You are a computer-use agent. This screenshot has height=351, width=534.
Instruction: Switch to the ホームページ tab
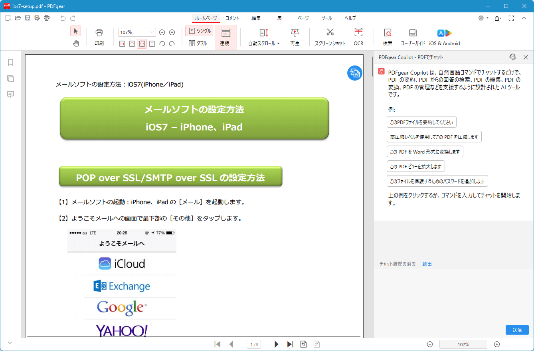(206, 18)
